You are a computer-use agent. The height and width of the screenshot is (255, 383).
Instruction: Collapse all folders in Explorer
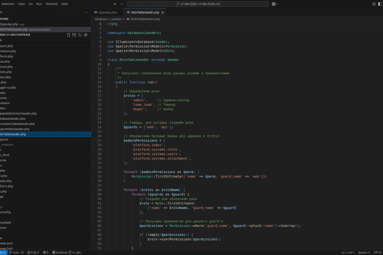click(85, 35)
